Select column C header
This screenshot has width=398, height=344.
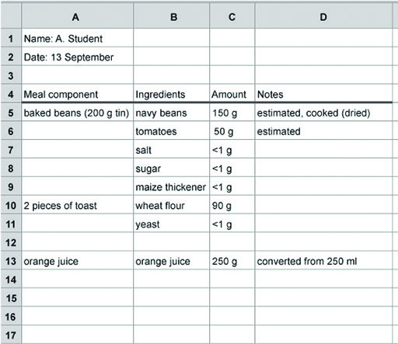[x=232, y=17]
